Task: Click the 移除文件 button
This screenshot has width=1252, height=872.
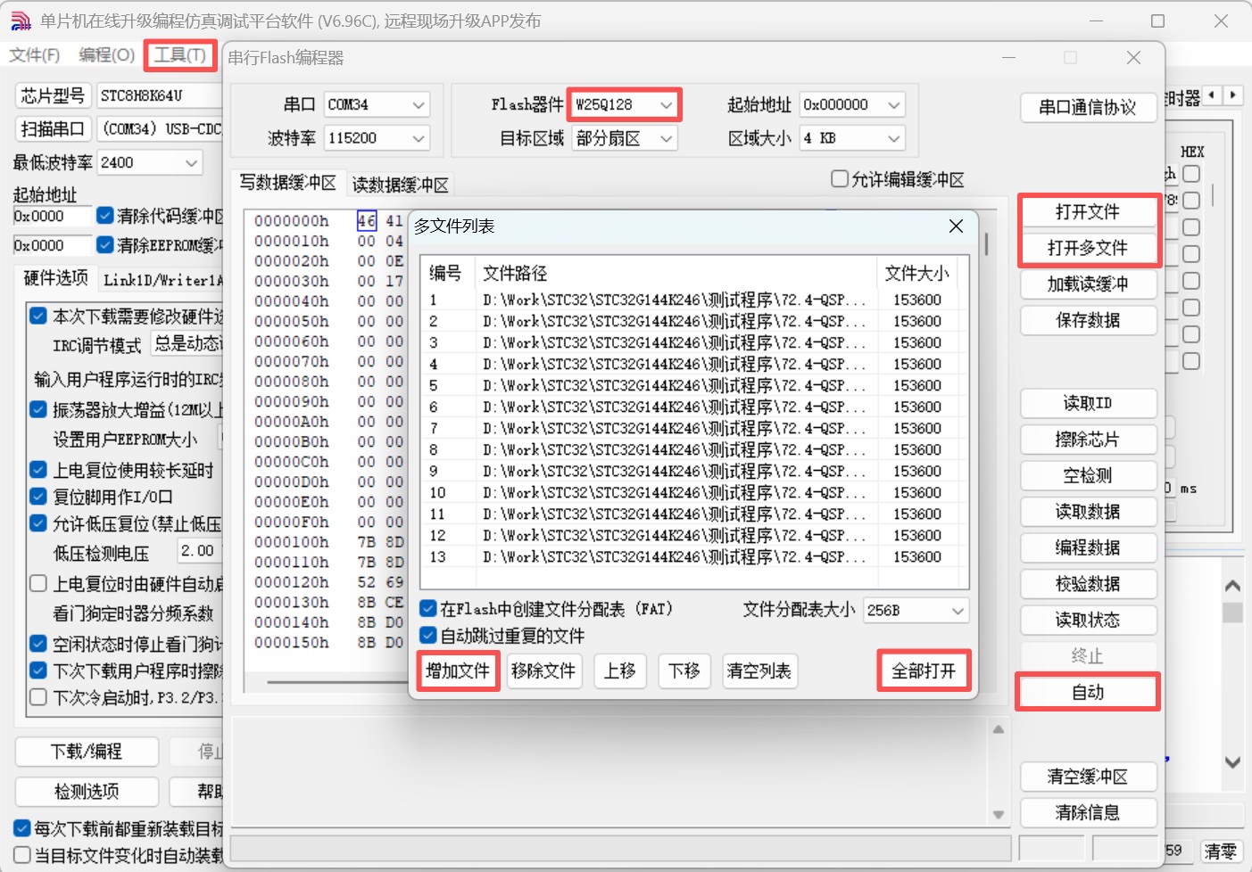Action: click(x=544, y=670)
